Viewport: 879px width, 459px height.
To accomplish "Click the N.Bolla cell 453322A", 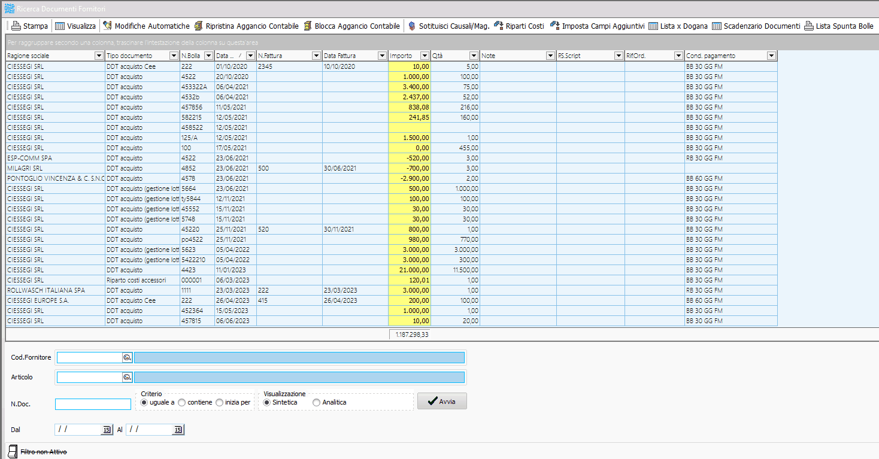I will point(197,87).
